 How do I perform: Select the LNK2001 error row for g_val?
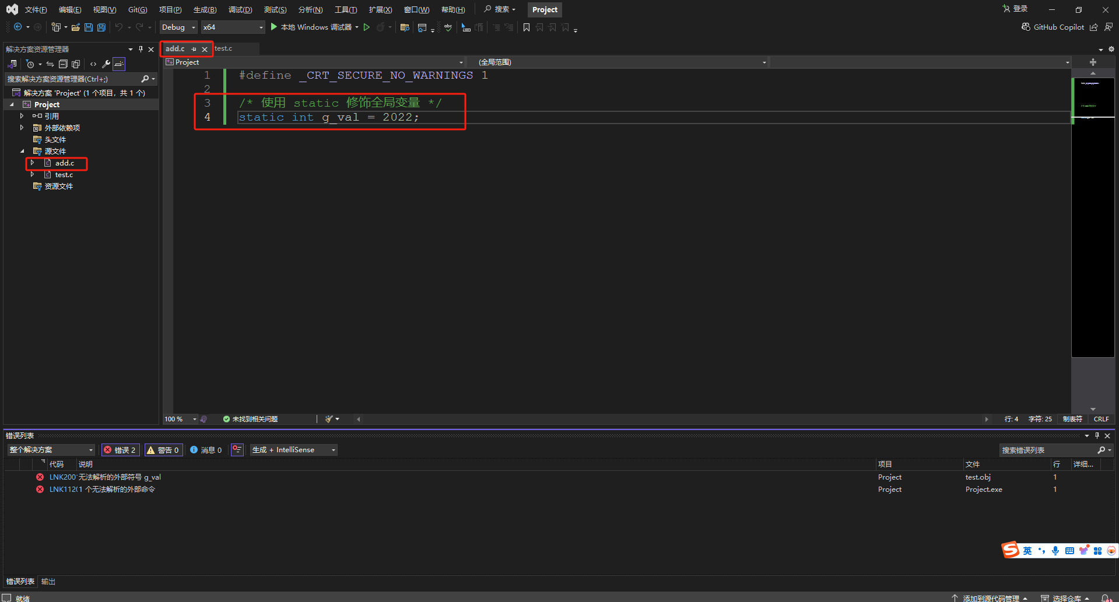click(x=559, y=477)
